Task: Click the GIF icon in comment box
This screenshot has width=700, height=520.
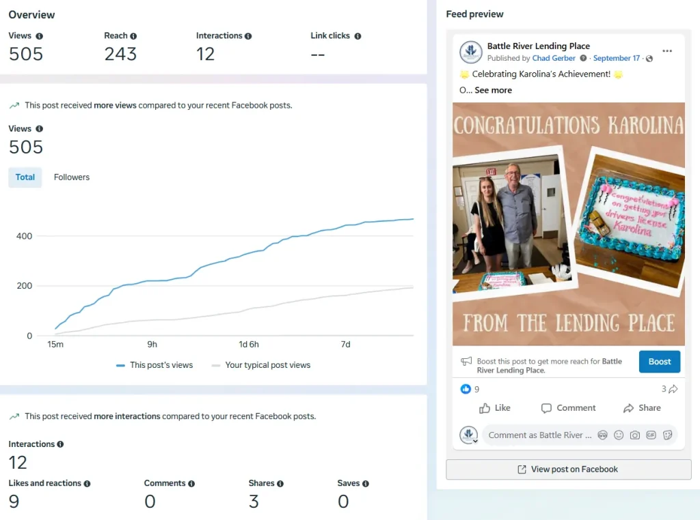Action: pos(651,435)
